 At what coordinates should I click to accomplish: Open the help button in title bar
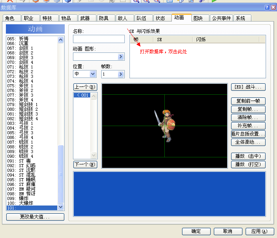pos(267,7)
